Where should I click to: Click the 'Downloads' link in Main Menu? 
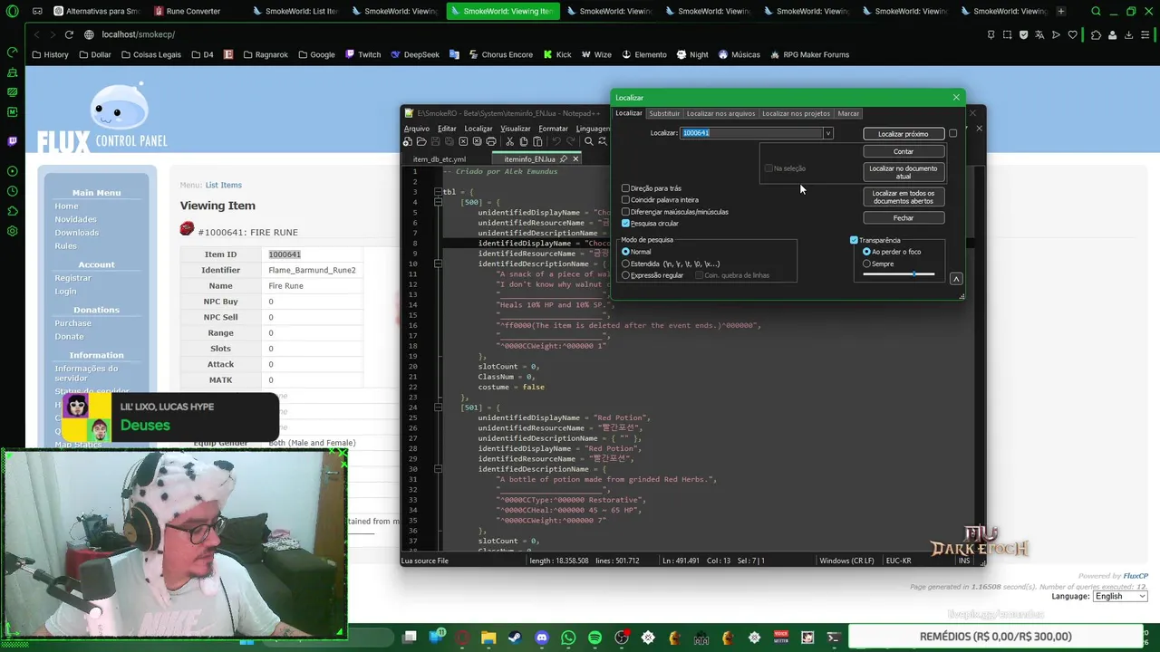(76, 233)
